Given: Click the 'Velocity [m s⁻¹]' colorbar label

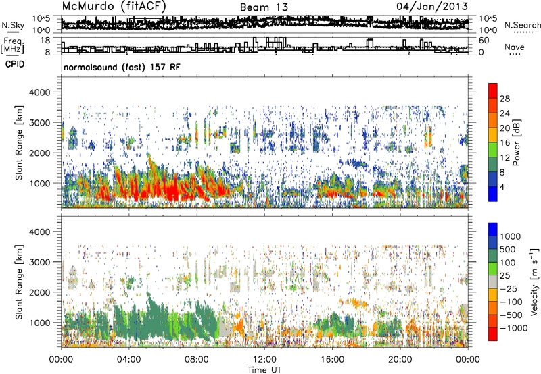Looking at the screenshot, I should (x=534, y=282).
